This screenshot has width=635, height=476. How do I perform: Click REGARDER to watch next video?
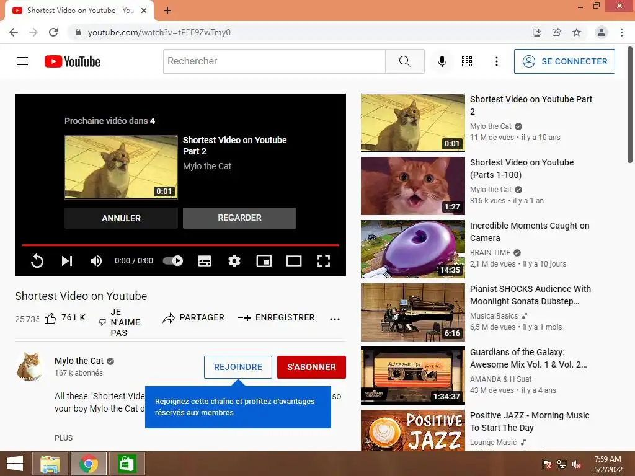click(x=239, y=218)
